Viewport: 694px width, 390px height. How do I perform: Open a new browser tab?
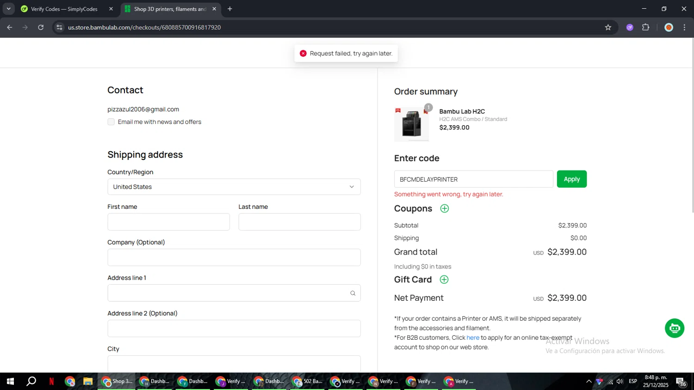coord(230,9)
